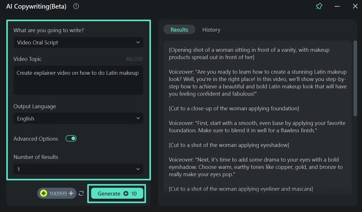Select the Results tab
362x212 pixels.
point(179,30)
